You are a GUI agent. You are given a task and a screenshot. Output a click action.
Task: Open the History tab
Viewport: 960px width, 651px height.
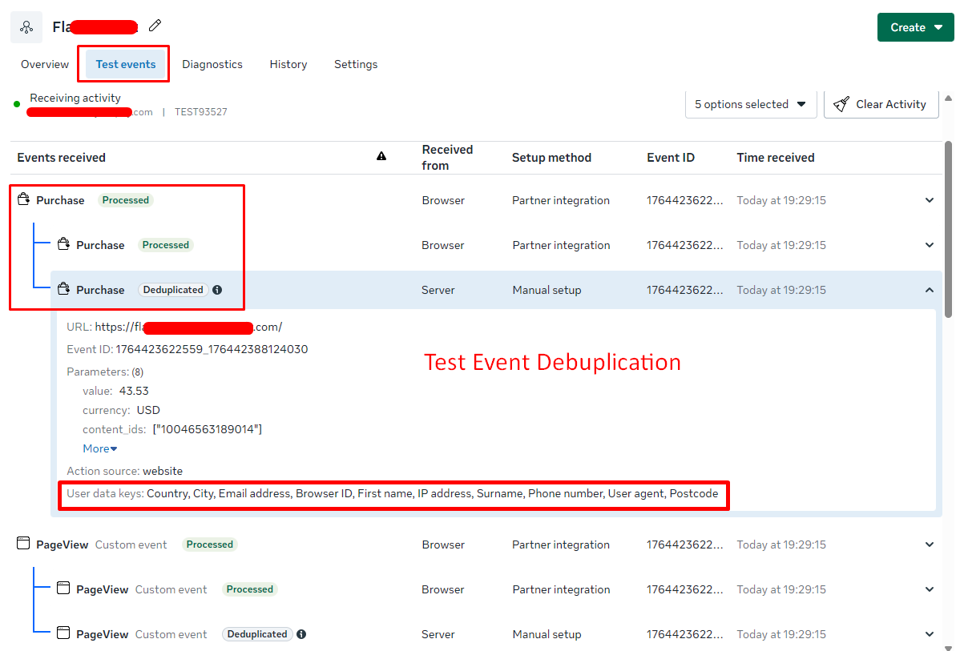288,64
